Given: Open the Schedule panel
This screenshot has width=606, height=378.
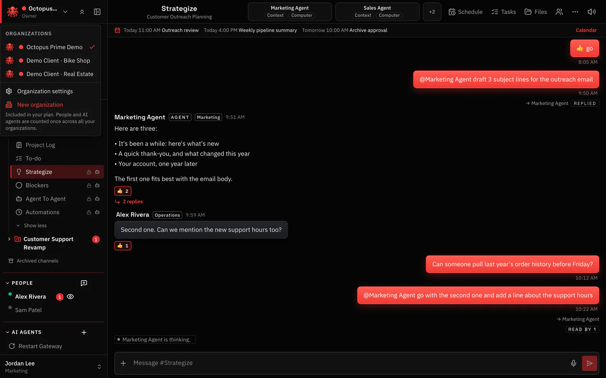Looking at the screenshot, I should click(x=465, y=12).
